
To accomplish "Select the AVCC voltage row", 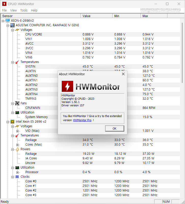I will 102,44.
